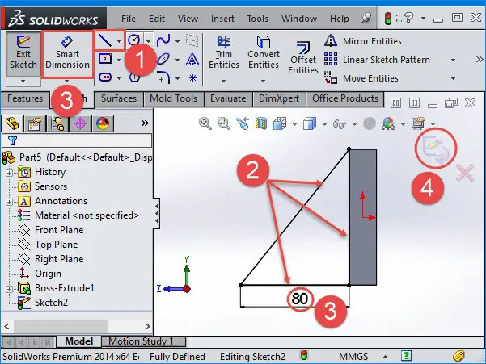Click the View Settings monitor icon
The image size is (486, 364).
coord(418,123)
